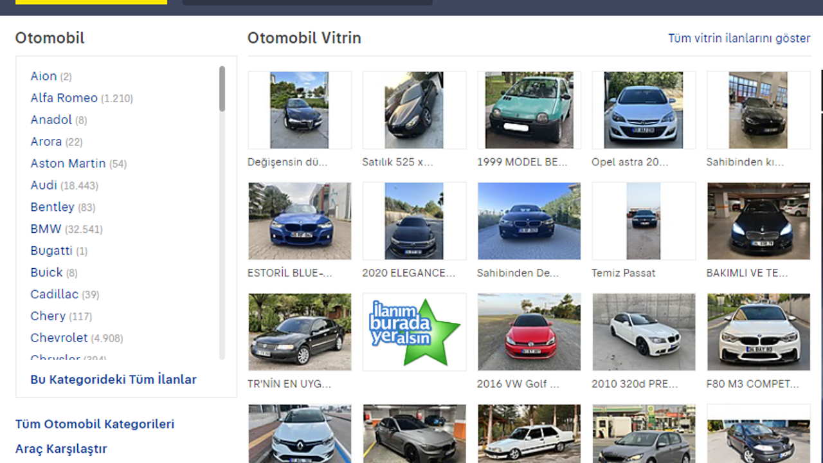Open the Cadillac listings
823x463 pixels.
54,295
